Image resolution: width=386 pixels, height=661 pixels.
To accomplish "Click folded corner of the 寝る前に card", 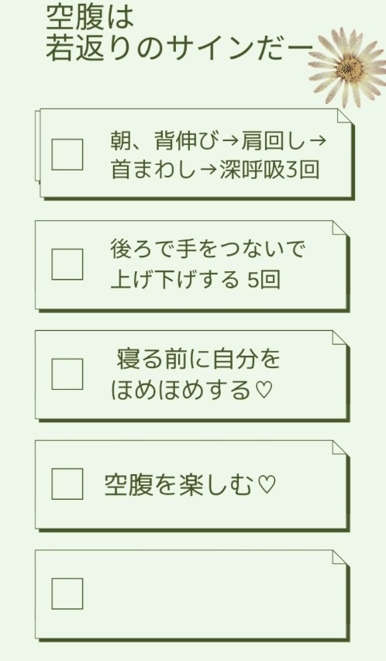I will 339,338.
